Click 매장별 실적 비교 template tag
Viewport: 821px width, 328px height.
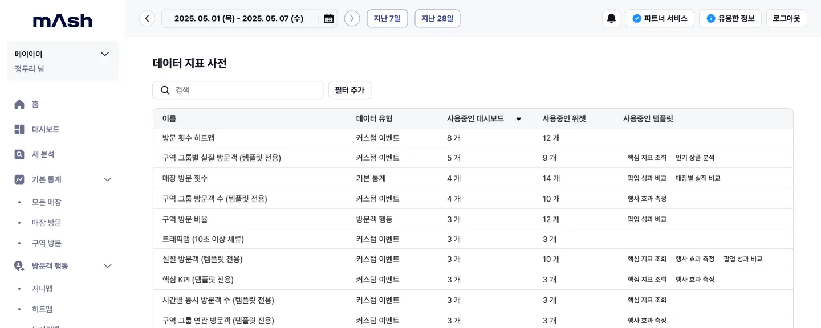coord(698,178)
